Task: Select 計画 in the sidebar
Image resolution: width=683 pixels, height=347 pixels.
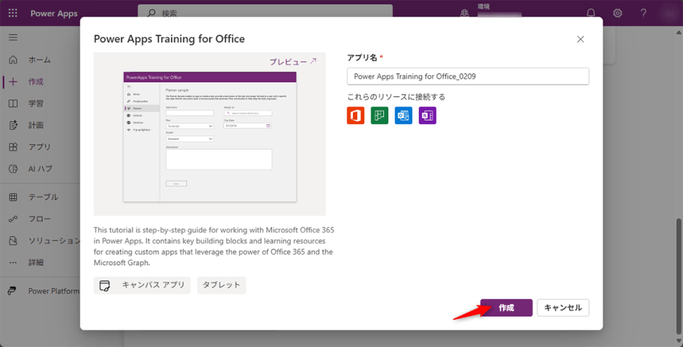Action: pyautogui.click(x=36, y=125)
